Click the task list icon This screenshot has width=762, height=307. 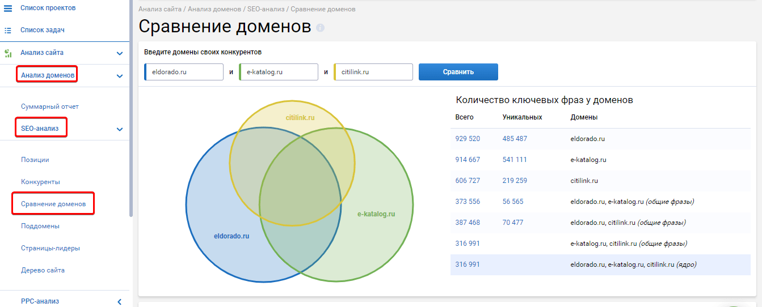[8, 30]
